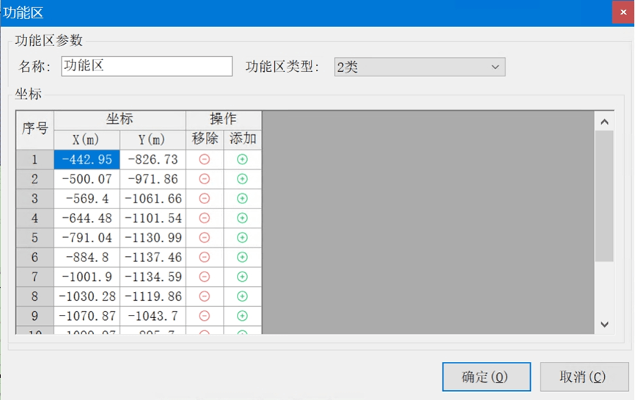Click the 取消(C) button

584,377
